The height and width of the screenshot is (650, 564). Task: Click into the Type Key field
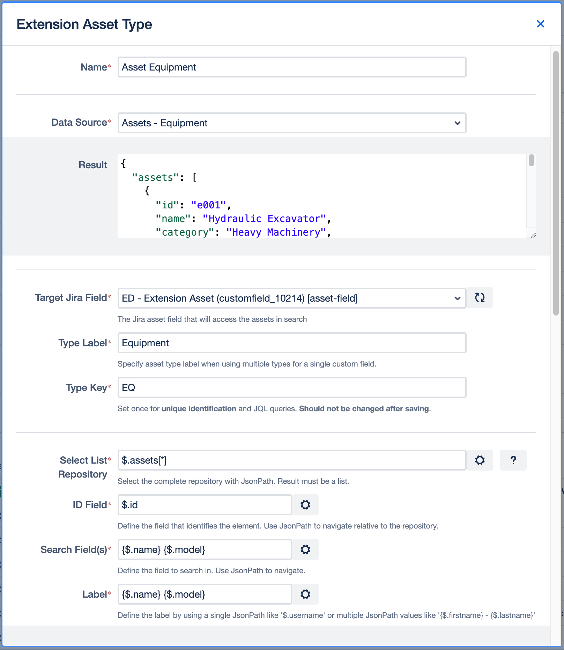[292, 387]
